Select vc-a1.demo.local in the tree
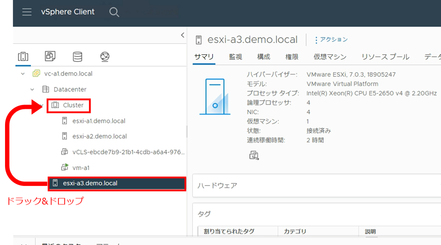 [x=68, y=73]
